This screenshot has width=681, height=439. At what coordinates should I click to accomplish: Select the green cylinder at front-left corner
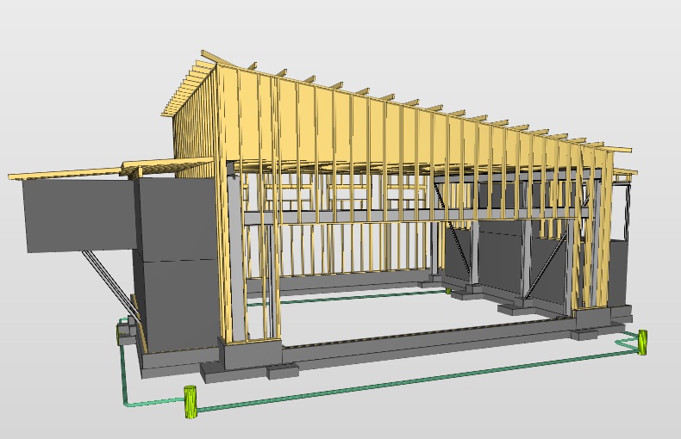click(191, 402)
